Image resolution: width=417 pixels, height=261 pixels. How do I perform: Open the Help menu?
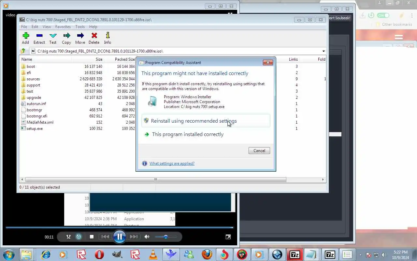point(93,27)
